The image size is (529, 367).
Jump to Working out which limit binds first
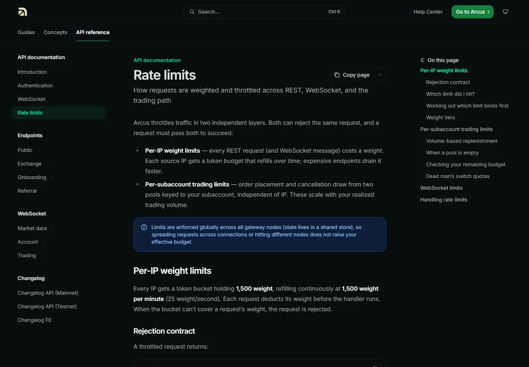pos(467,106)
